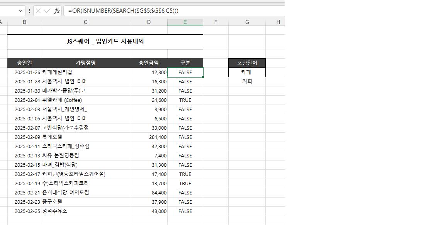Click the TRUE value next to 휘엘카페
Screen dimensions: 445x250
185,100
